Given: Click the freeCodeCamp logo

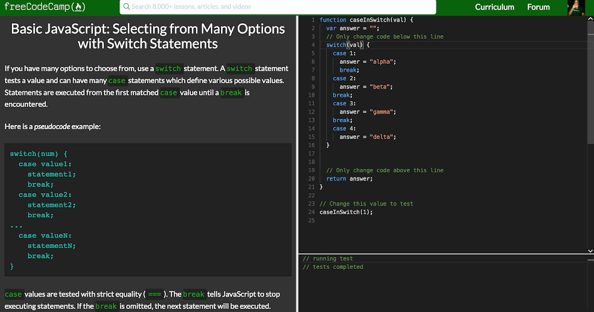Looking at the screenshot, I should coord(45,6).
